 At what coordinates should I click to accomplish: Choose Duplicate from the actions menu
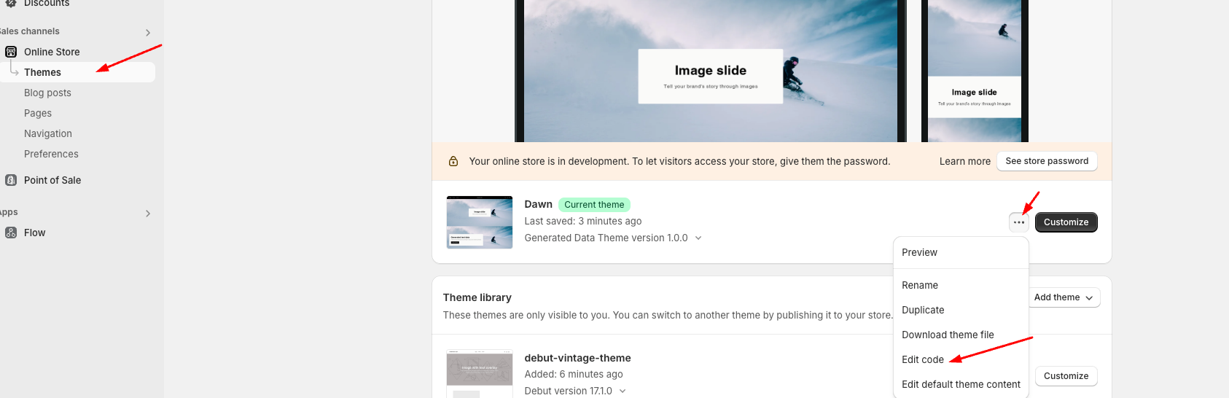tap(961, 310)
